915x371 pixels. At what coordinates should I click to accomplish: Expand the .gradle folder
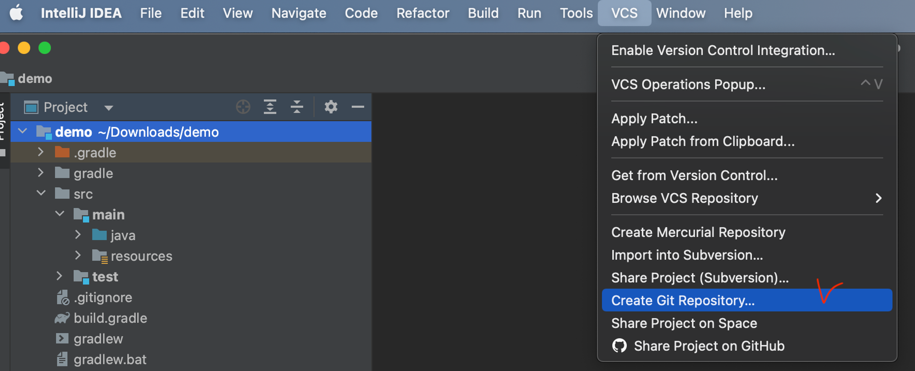click(41, 152)
